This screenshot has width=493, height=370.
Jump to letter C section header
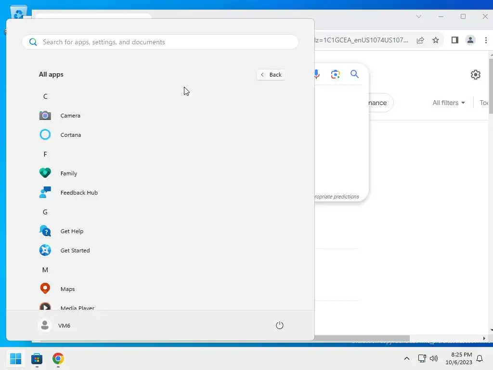coord(45,96)
